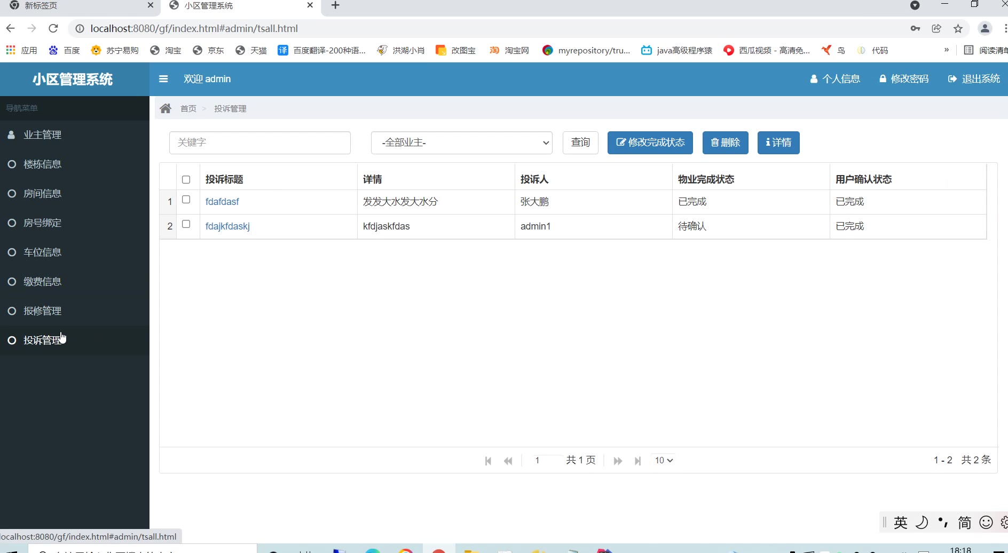The width and height of the screenshot is (1008, 553).
Task: Go back with browser back arrow
Action: [x=11, y=28]
